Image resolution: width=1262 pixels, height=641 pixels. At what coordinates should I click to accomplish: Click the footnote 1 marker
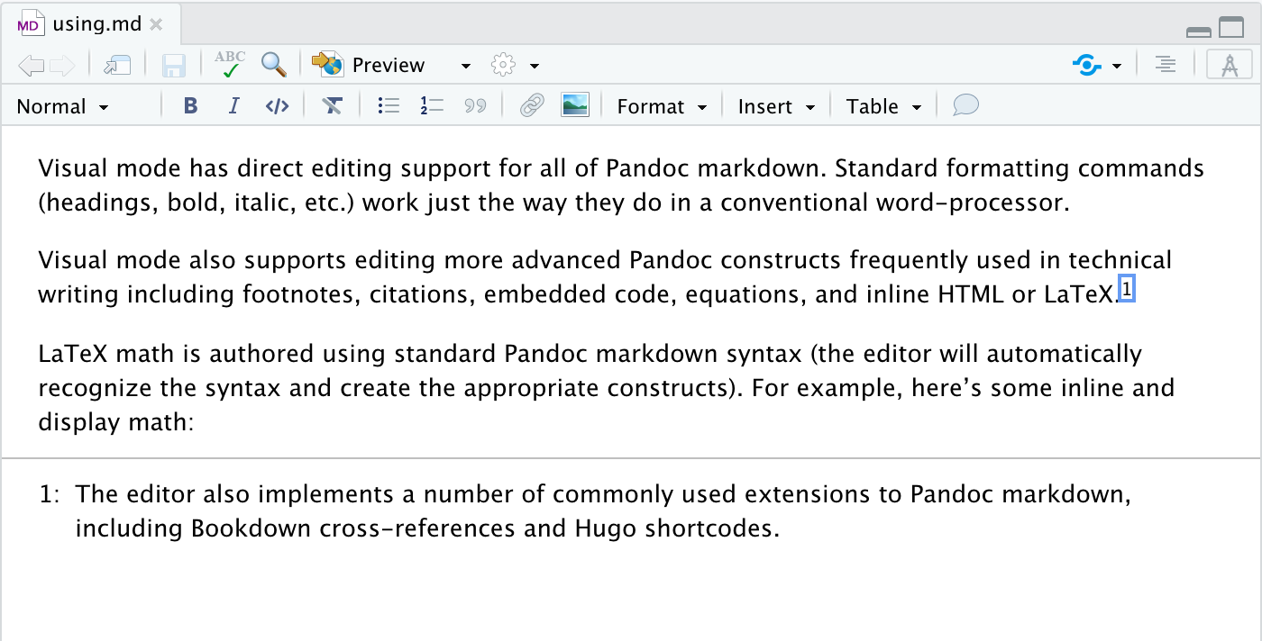[x=1126, y=288]
